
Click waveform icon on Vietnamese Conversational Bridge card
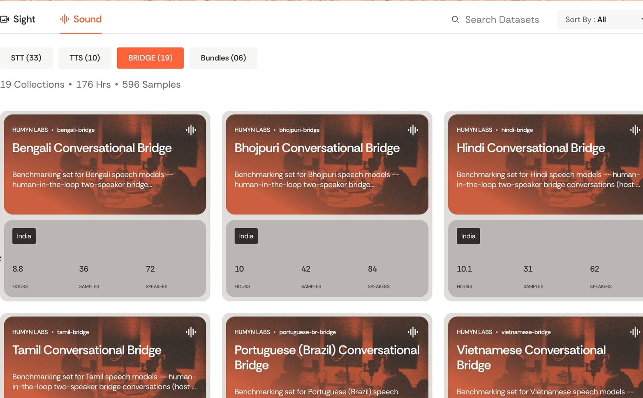[x=635, y=332]
